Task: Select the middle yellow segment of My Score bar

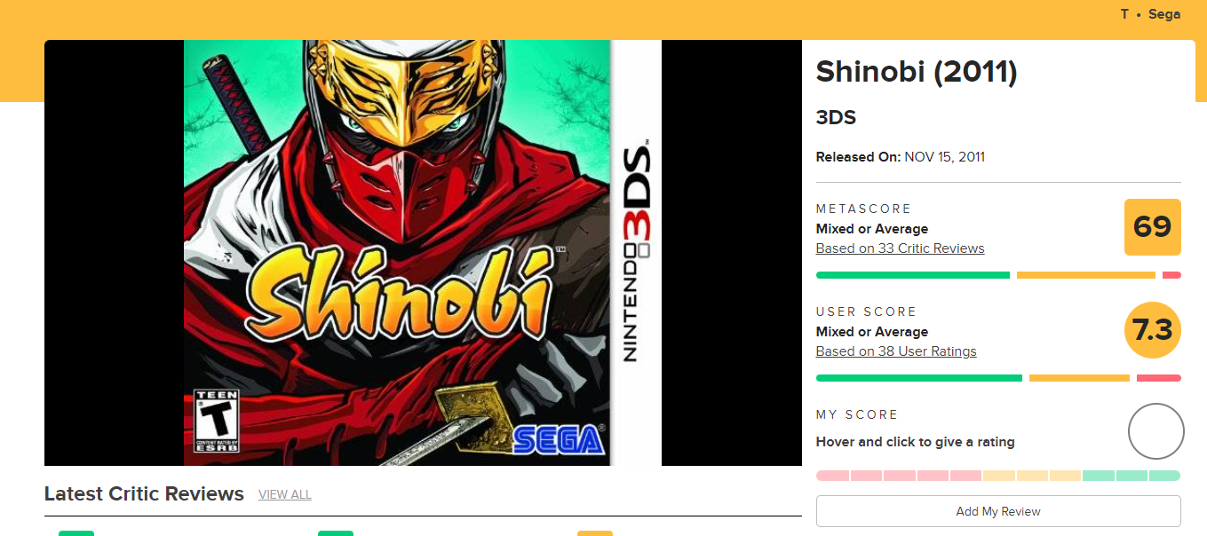Action: point(1032,476)
